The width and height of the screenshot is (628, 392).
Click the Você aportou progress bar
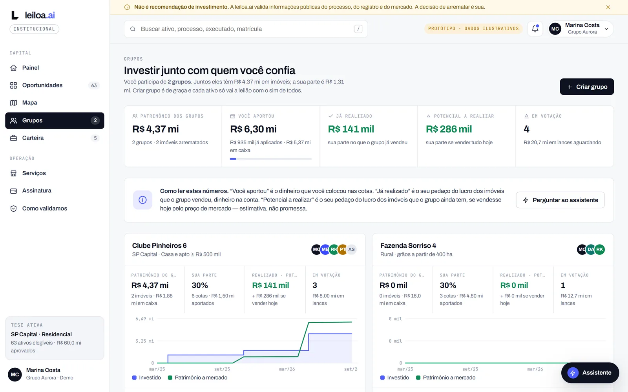pos(271,159)
